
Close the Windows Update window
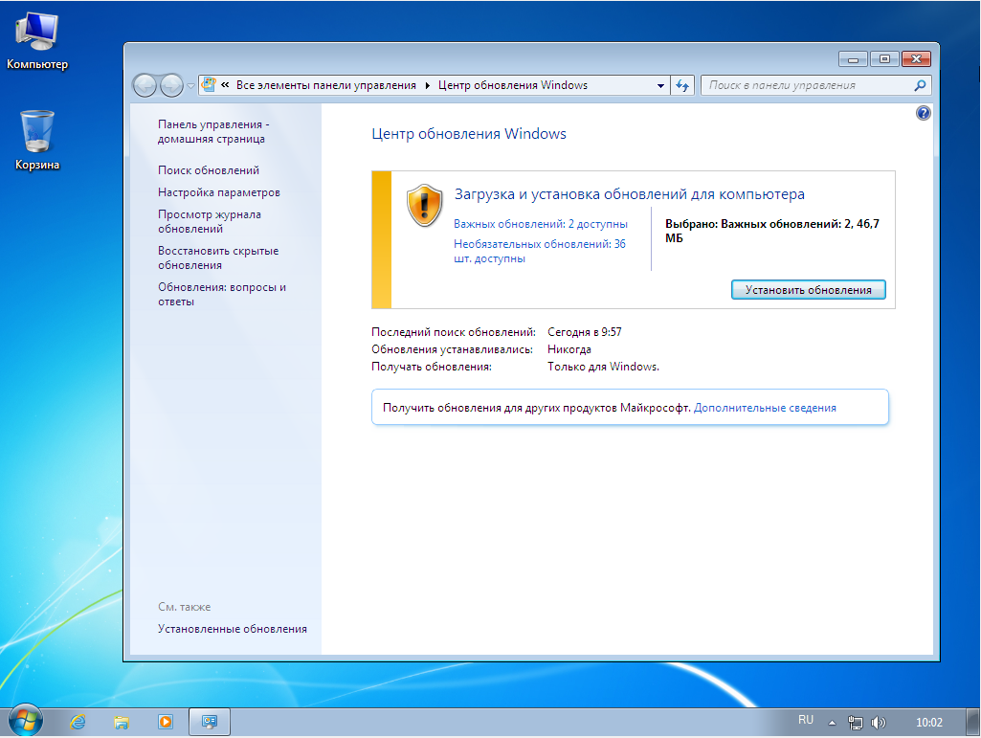pyautogui.click(x=916, y=58)
